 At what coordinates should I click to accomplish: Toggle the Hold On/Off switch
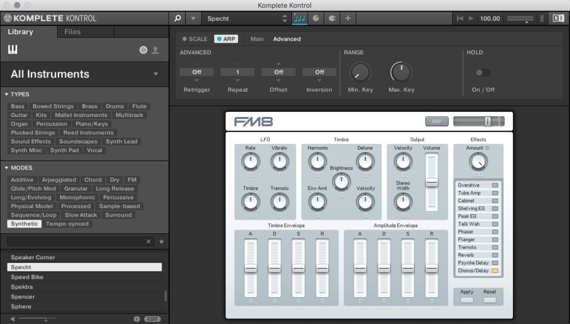click(x=482, y=73)
